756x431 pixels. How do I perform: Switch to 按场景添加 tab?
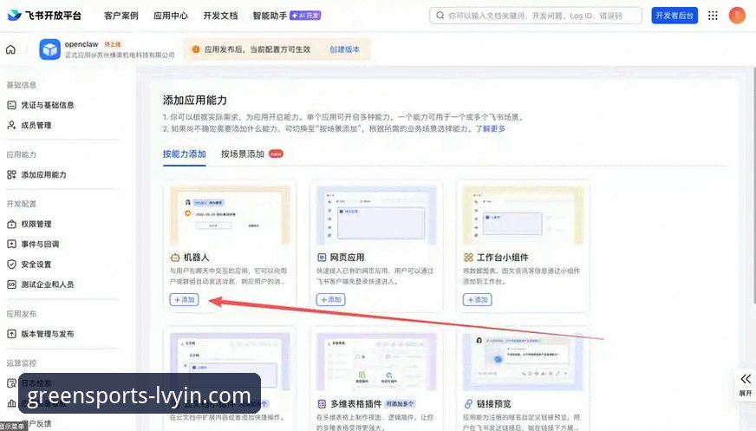point(243,154)
